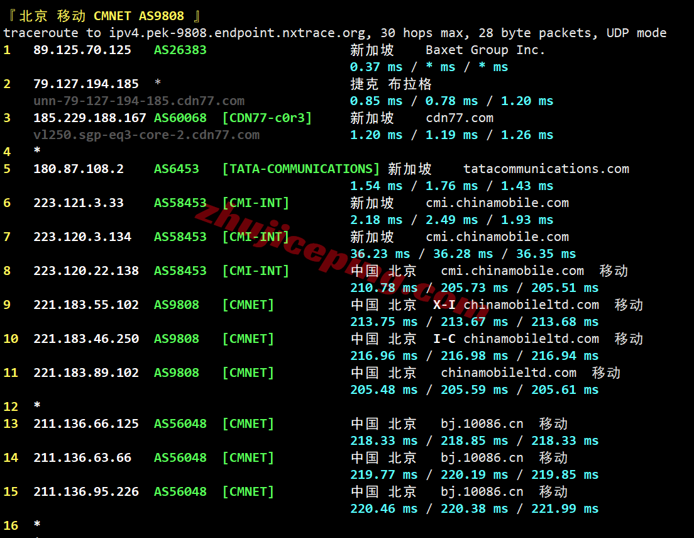Viewport: 694px width, 538px height.
Task: Click IP address 211.136.63.66
Action: (82, 458)
